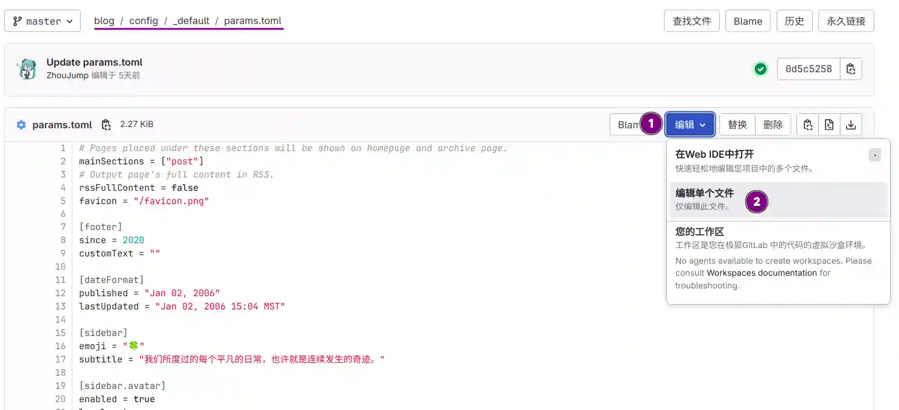Select 在Web IDE中打开 from the edit menu

coord(714,155)
